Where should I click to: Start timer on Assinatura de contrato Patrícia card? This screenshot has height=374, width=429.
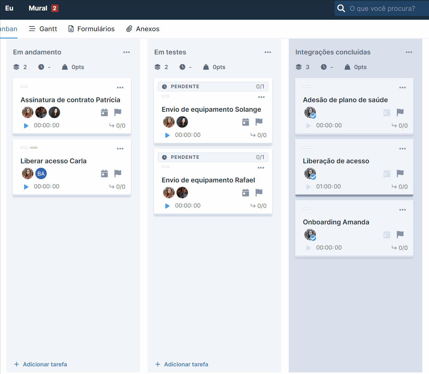(26, 126)
